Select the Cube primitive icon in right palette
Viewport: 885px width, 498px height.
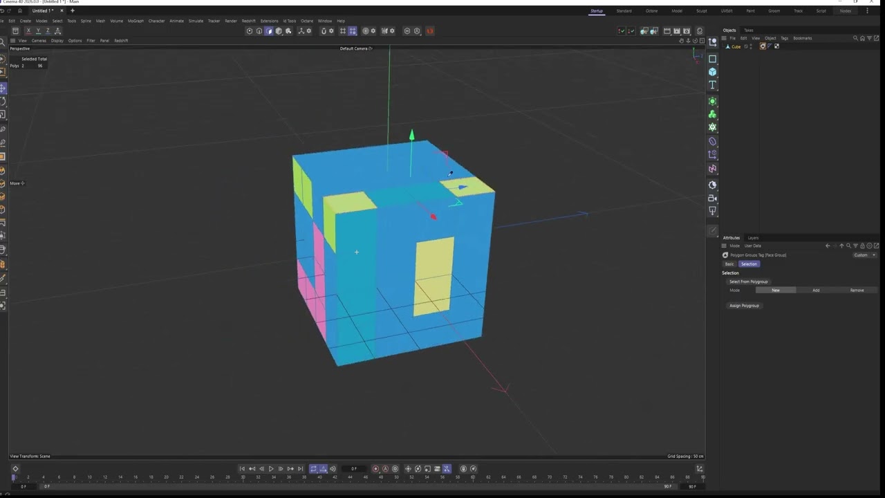(712, 72)
